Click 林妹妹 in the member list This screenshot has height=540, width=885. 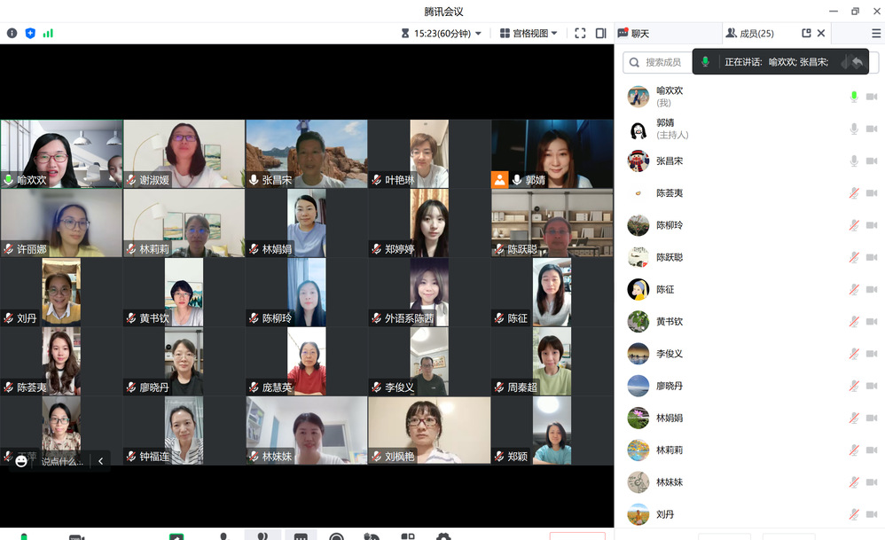pos(749,482)
